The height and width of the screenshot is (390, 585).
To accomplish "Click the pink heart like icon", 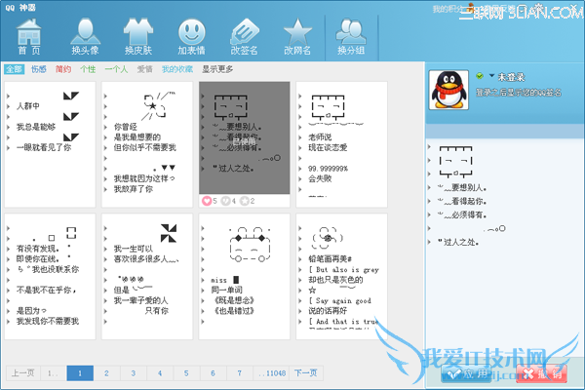I will (x=207, y=201).
